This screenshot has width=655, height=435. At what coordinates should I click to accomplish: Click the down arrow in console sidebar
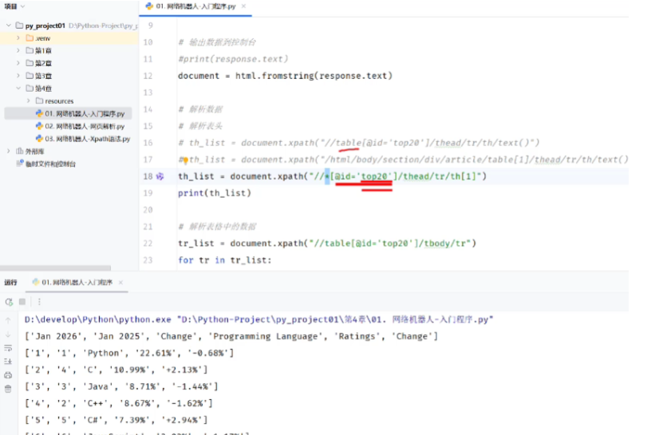point(8,334)
